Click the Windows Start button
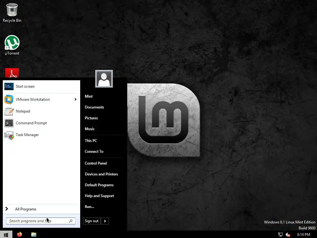317x238 pixels. pos(6,234)
